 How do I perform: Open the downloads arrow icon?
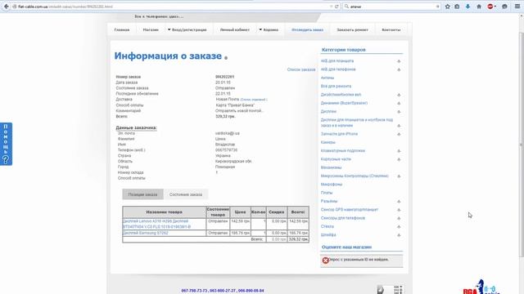[x=468, y=7]
